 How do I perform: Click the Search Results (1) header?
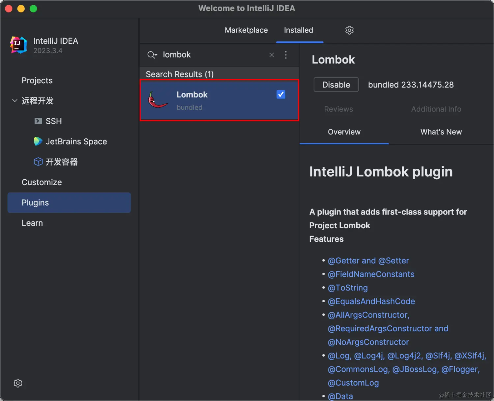tap(180, 74)
